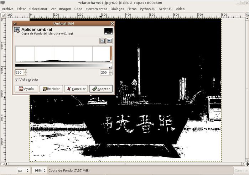Cancel the threshold dialog with Cancelar
Viewport: 249px width, 175px height.
[76, 89]
